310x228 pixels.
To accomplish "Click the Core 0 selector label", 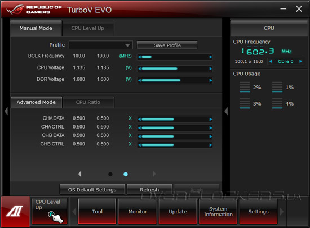I will 286,61.
